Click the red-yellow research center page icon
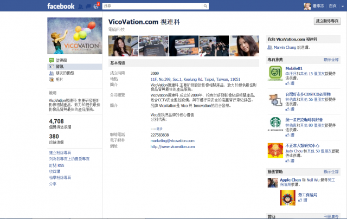The image size is (347, 219). click(275, 150)
